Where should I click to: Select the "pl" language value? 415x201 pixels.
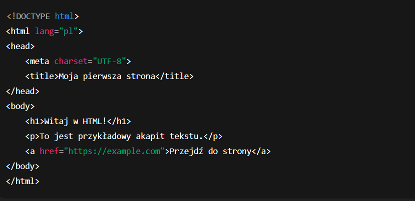click(68, 31)
